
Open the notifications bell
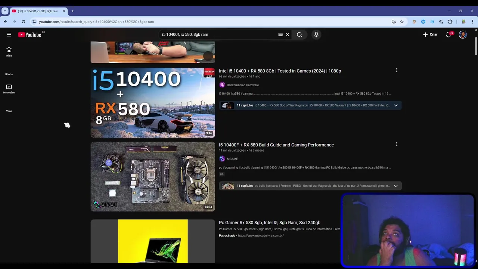(448, 35)
